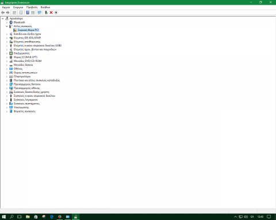
Task: Open the Windows Start button
Action: pos(4,217)
